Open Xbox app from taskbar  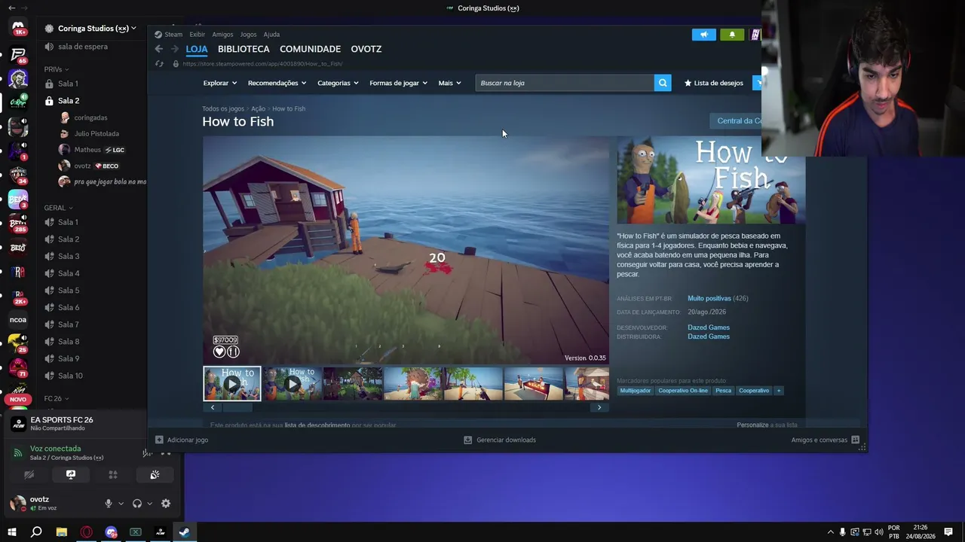point(136,532)
